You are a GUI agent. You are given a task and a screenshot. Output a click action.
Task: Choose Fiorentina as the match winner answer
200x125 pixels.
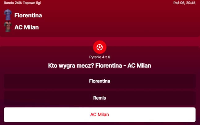coord(99,81)
